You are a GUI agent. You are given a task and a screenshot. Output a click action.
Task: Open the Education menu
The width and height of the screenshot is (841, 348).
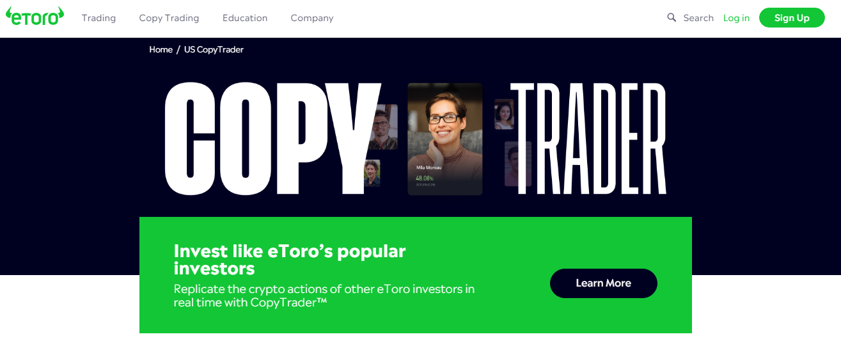245,18
